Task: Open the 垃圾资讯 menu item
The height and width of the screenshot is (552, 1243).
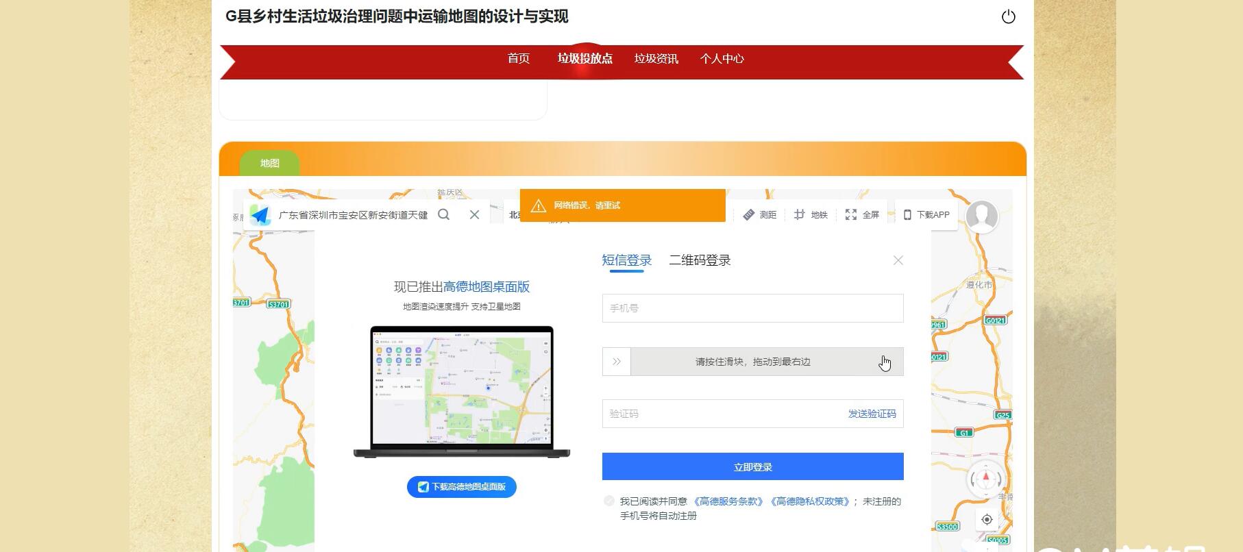Action: click(656, 58)
